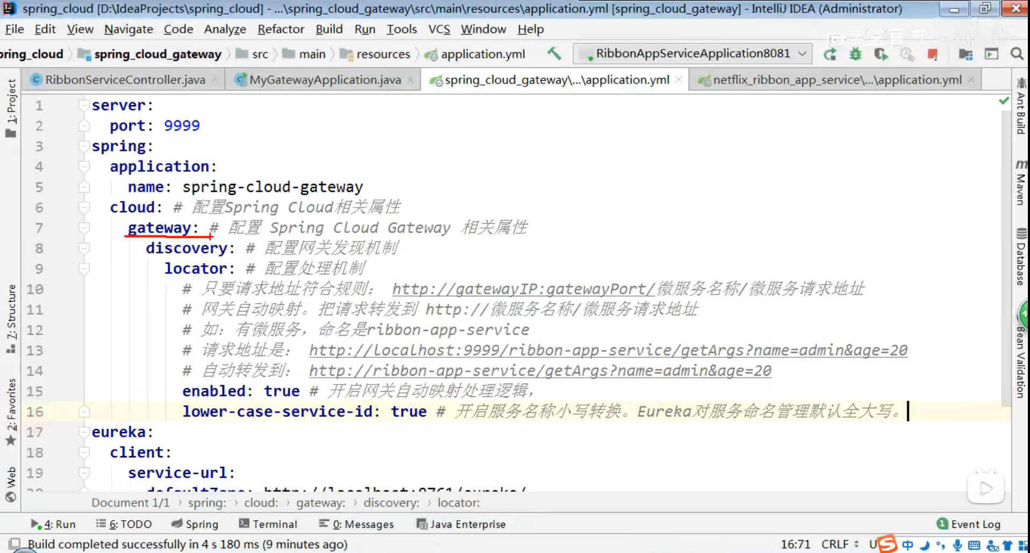Click the Run Anything toolbar icon

pyautogui.click(x=991, y=54)
